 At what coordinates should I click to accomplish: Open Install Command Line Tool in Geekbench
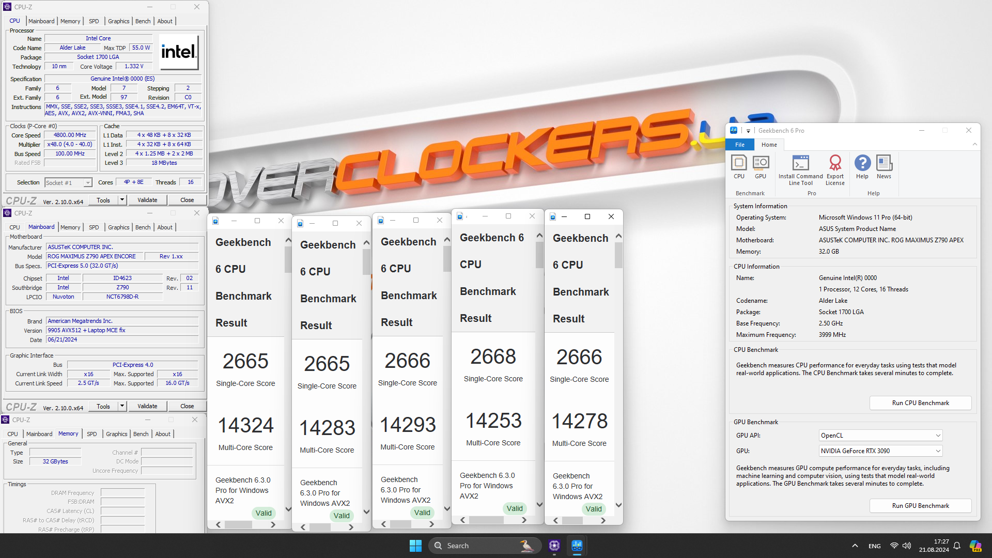[x=800, y=171]
